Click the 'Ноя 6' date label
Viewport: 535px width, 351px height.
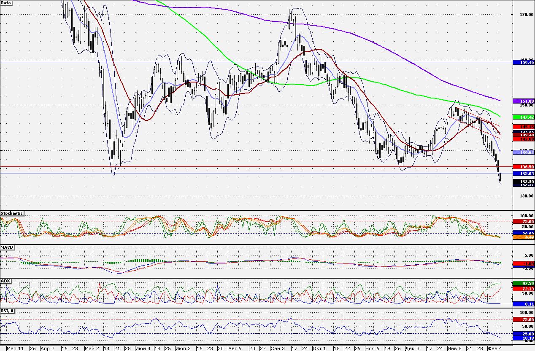coord(372,348)
